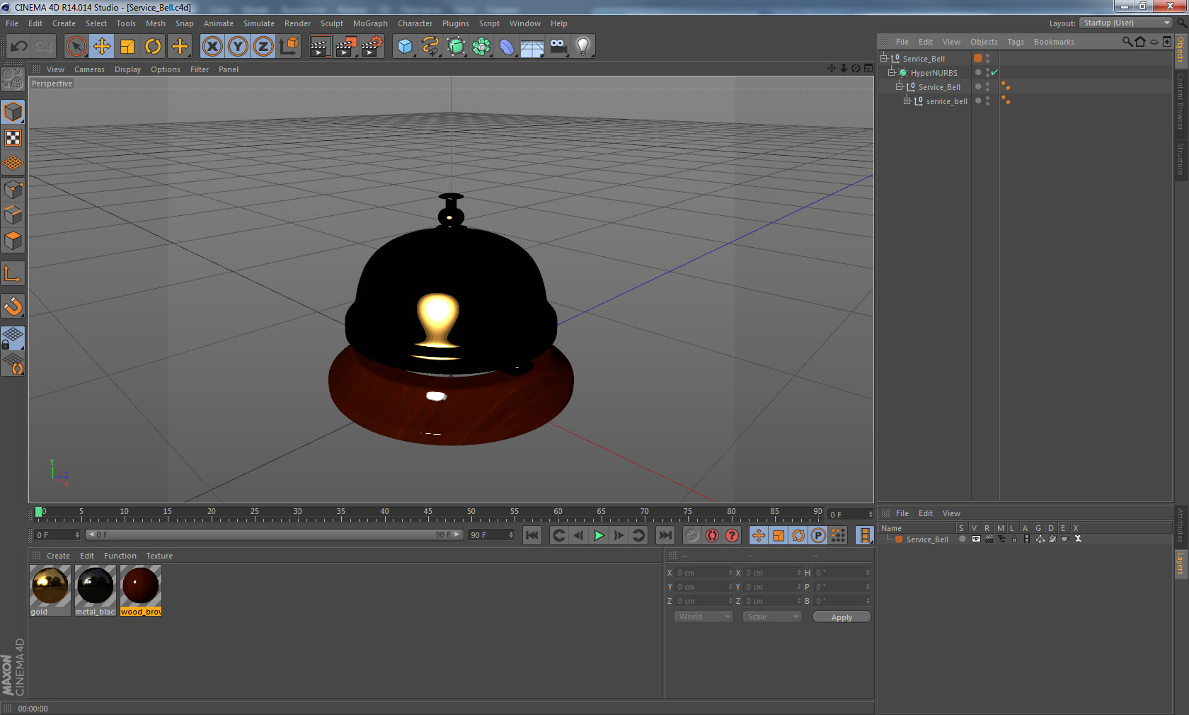
Task: Open the MoGraph menu
Action: [x=370, y=23]
